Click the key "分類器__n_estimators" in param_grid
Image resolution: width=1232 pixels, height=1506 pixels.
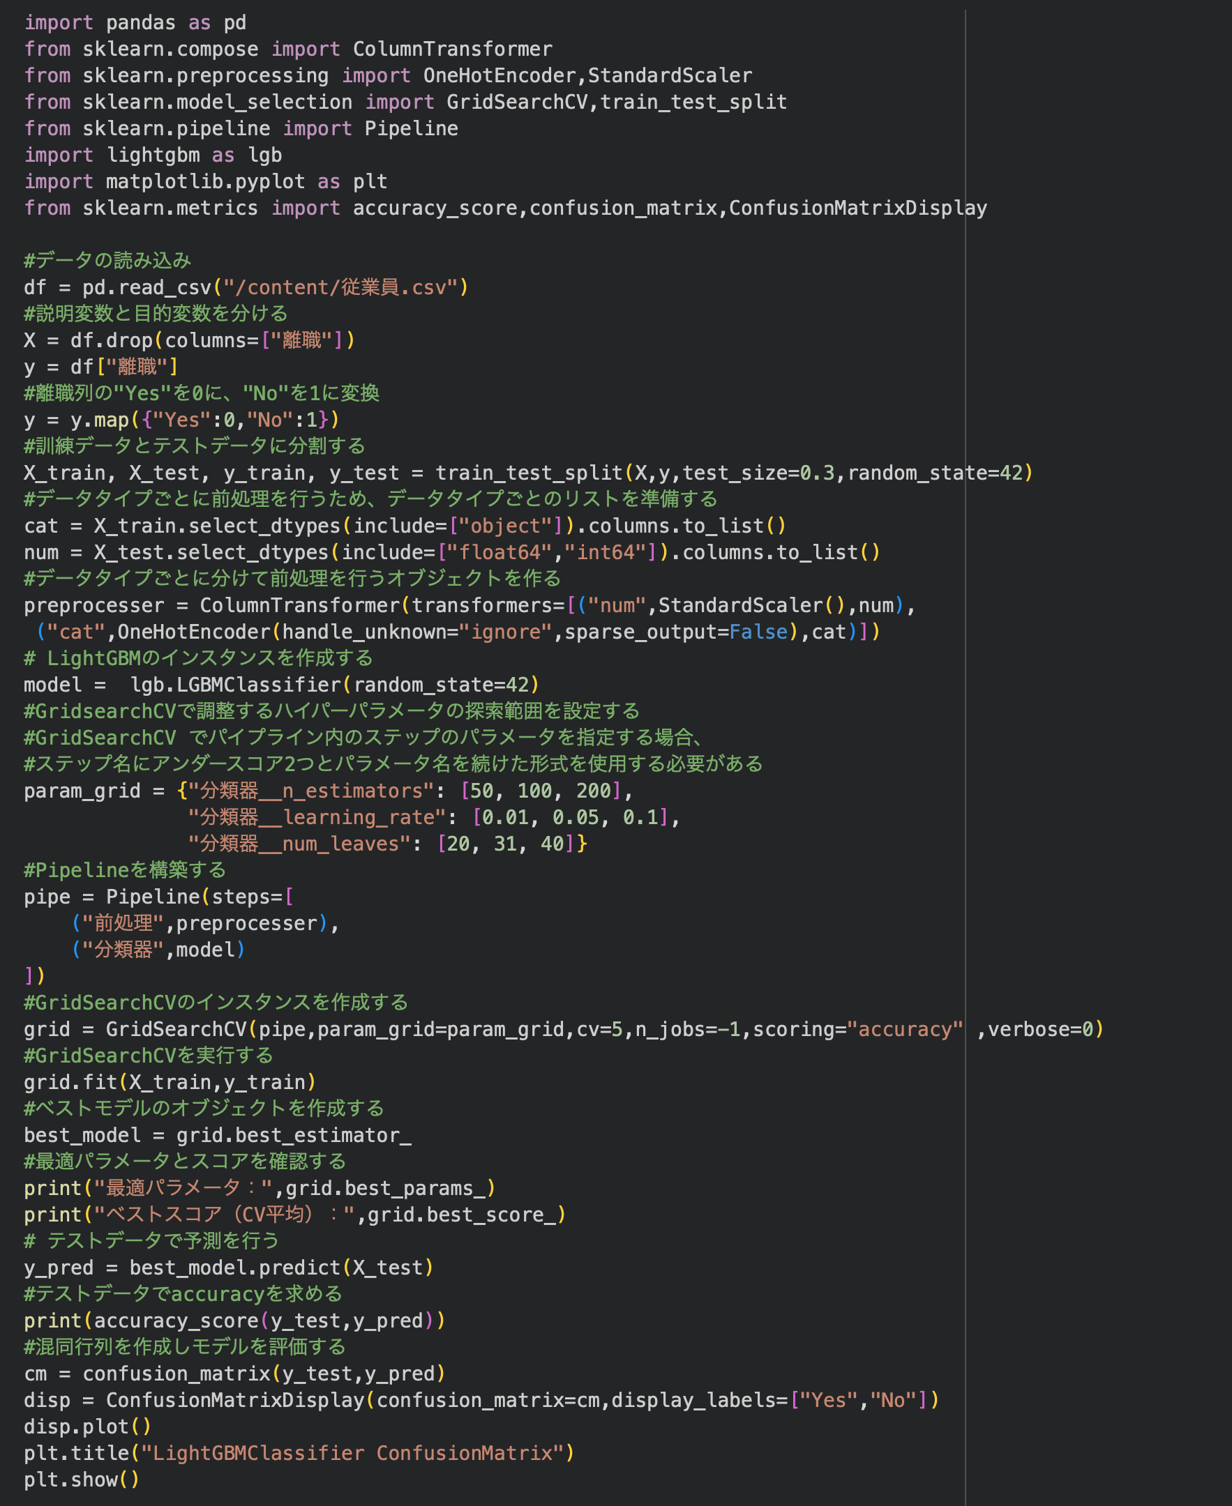311,791
